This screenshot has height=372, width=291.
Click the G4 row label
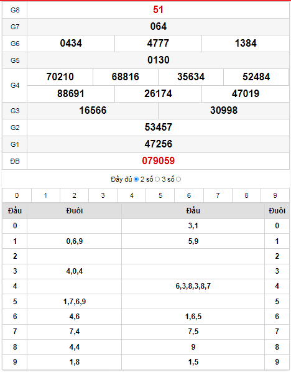click(15, 85)
